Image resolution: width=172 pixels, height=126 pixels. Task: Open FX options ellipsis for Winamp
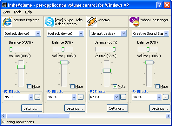click(123, 97)
